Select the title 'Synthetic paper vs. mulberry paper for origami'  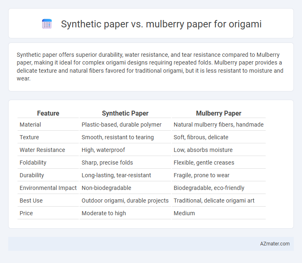pyautogui.click(x=161, y=24)
